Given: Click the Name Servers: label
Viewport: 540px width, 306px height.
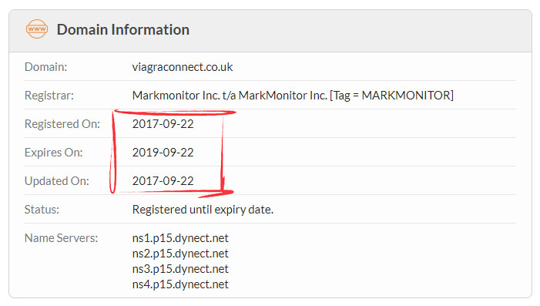Looking at the screenshot, I should point(61,238).
